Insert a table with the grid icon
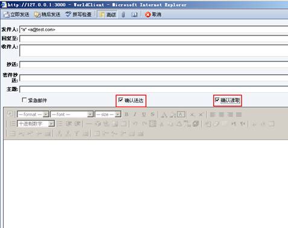 coord(153,124)
